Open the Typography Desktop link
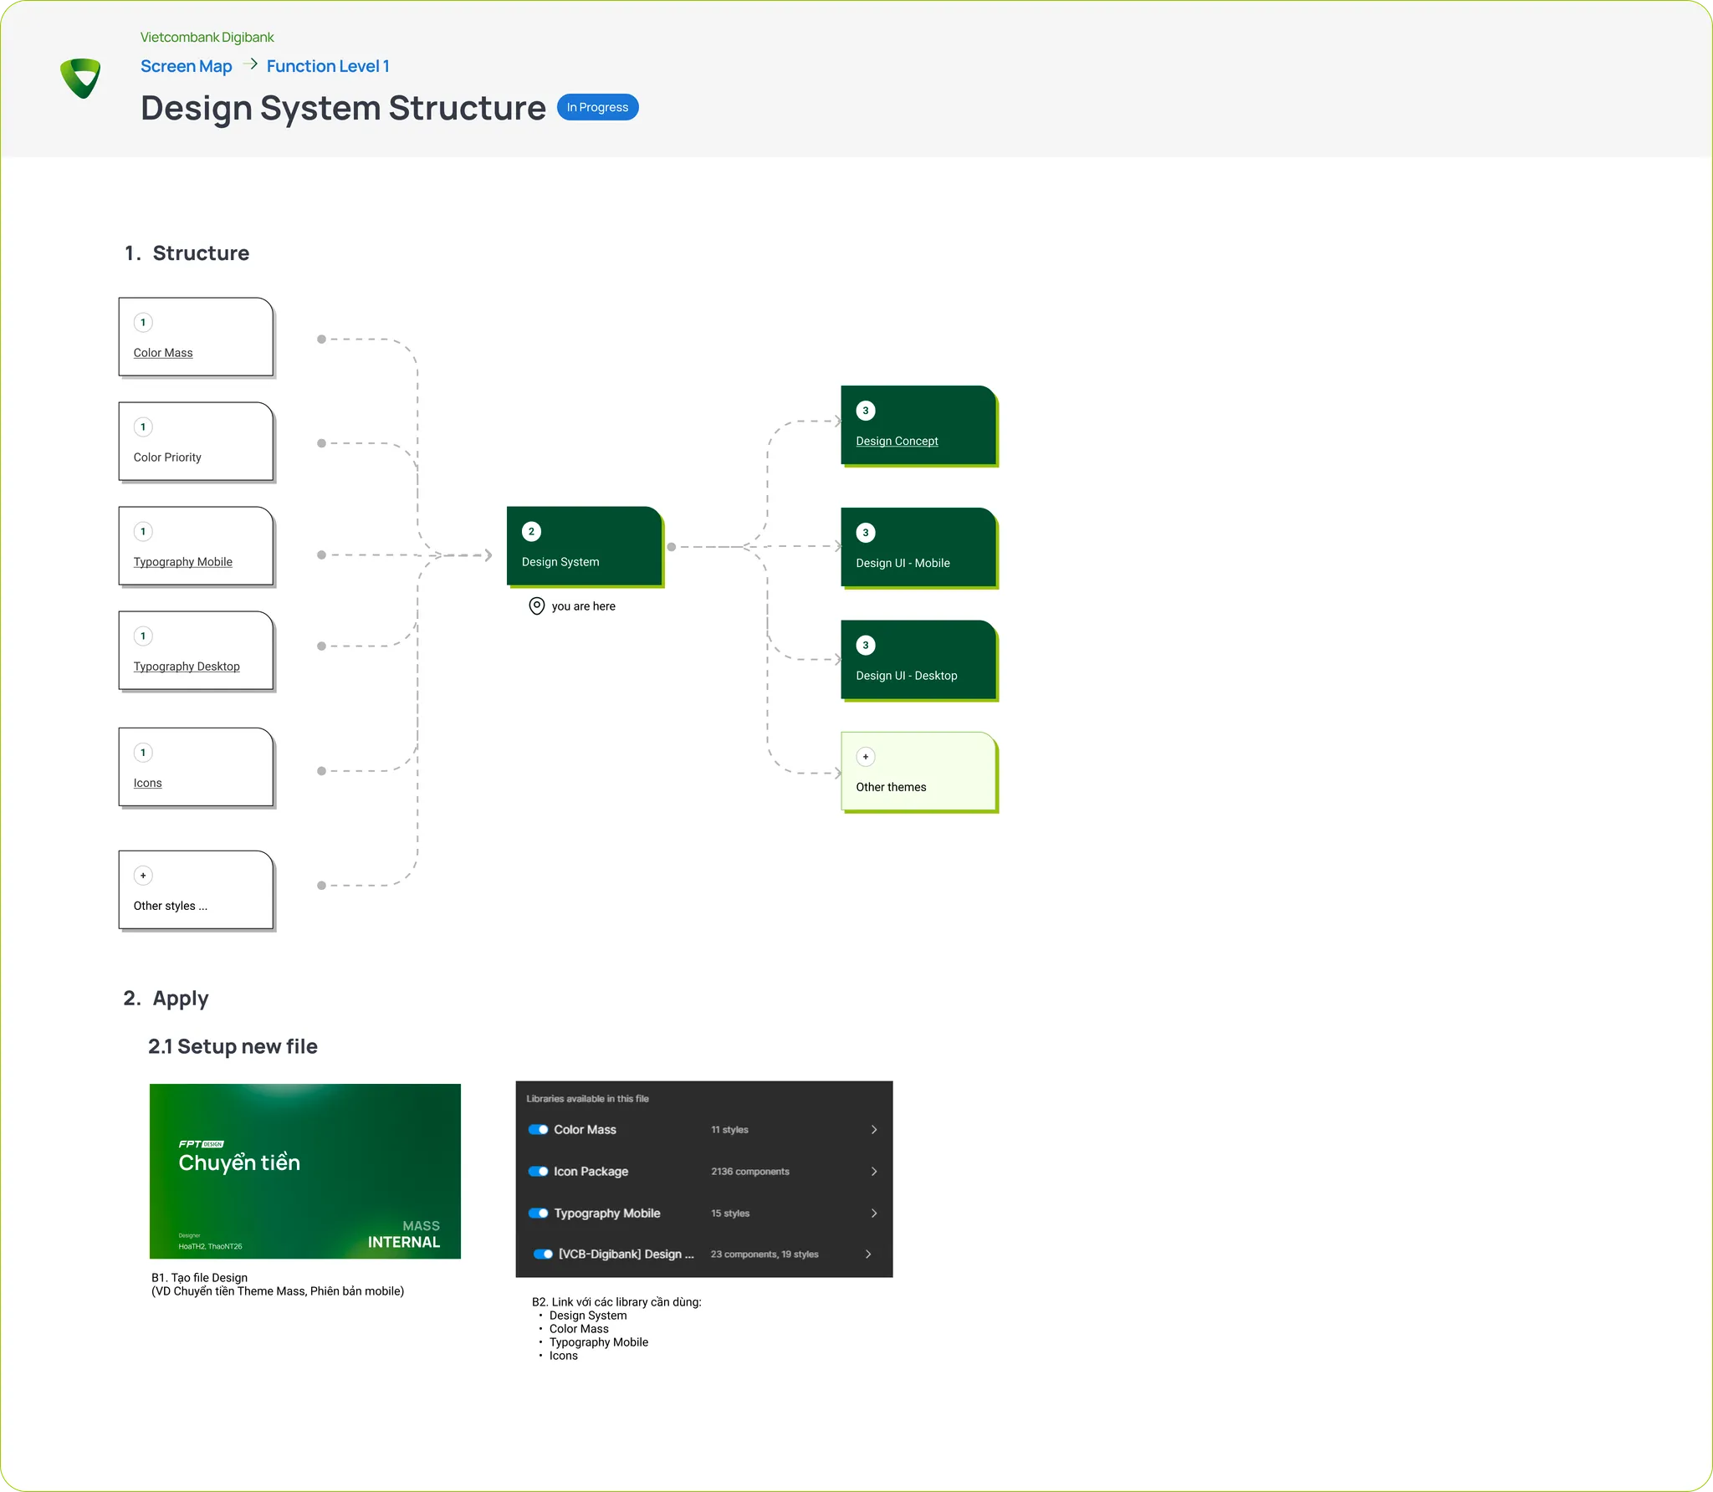This screenshot has width=1713, height=1492. point(187,667)
